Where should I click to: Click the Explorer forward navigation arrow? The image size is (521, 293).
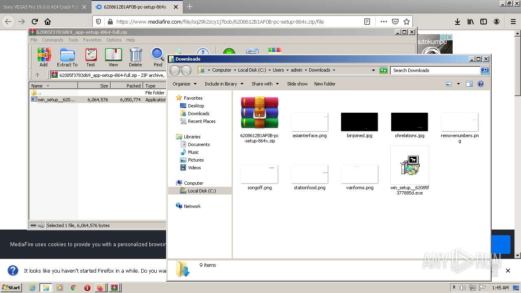(x=186, y=70)
